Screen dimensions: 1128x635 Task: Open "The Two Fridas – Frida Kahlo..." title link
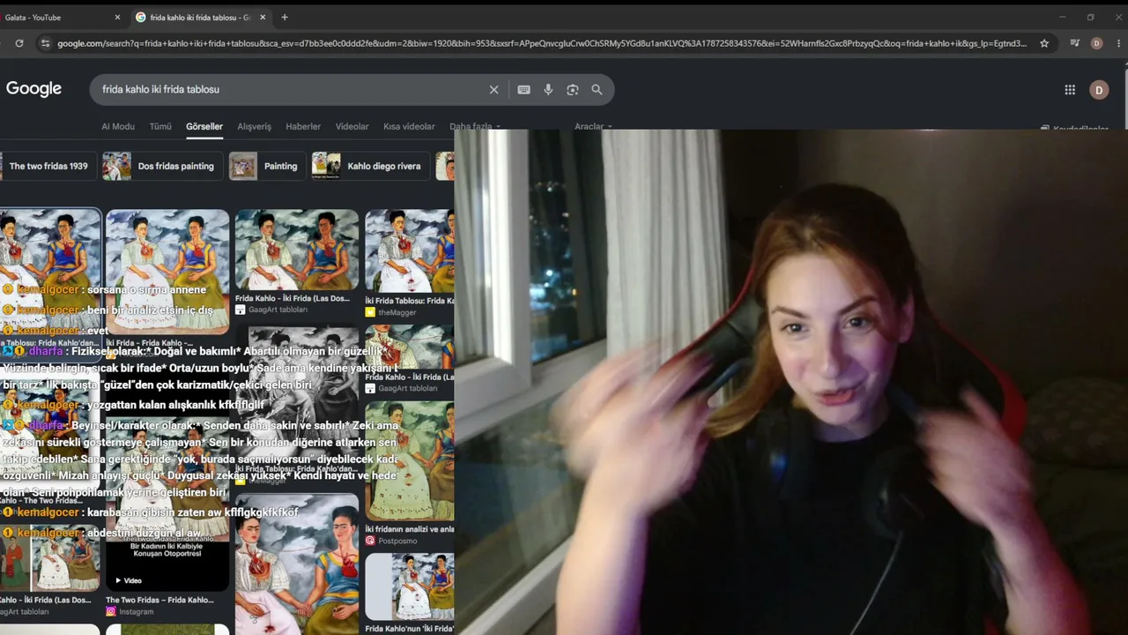(x=160, y=600)
